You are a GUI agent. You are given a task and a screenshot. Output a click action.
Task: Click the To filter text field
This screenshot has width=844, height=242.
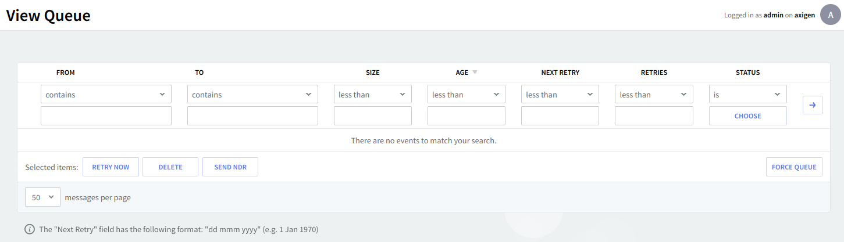[252, 116]
